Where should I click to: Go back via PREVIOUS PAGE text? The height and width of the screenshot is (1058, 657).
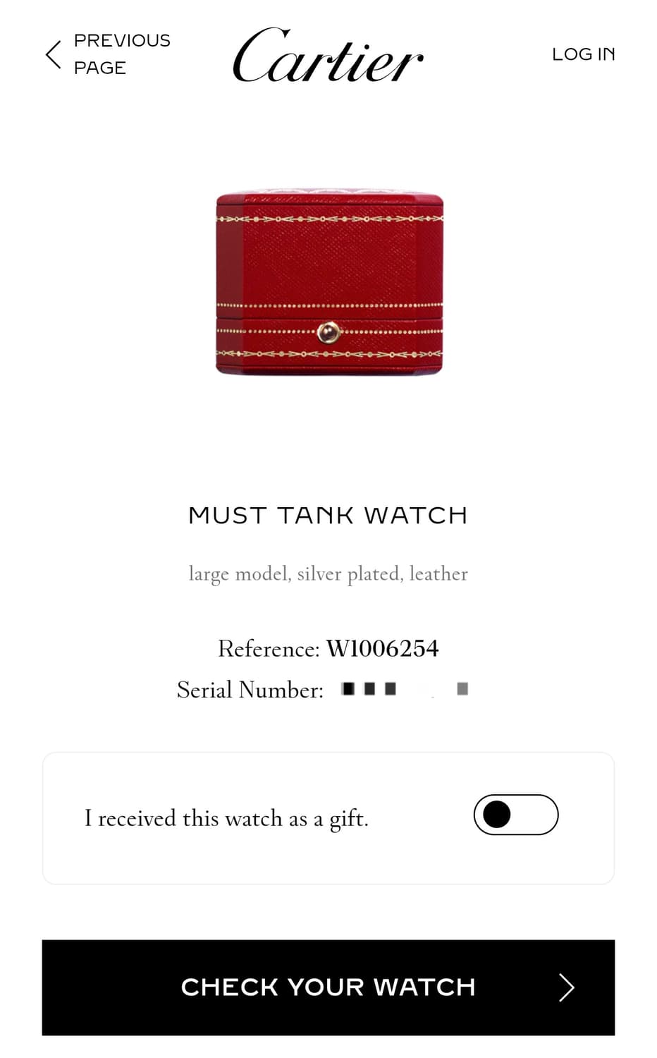pyautogui.click(x=122, y=54)
